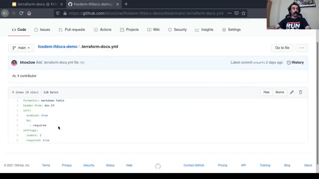Image resolution: width=319 pixels, height=179 pixels.
Task: Open the repository Security tab
Action: 177,30
